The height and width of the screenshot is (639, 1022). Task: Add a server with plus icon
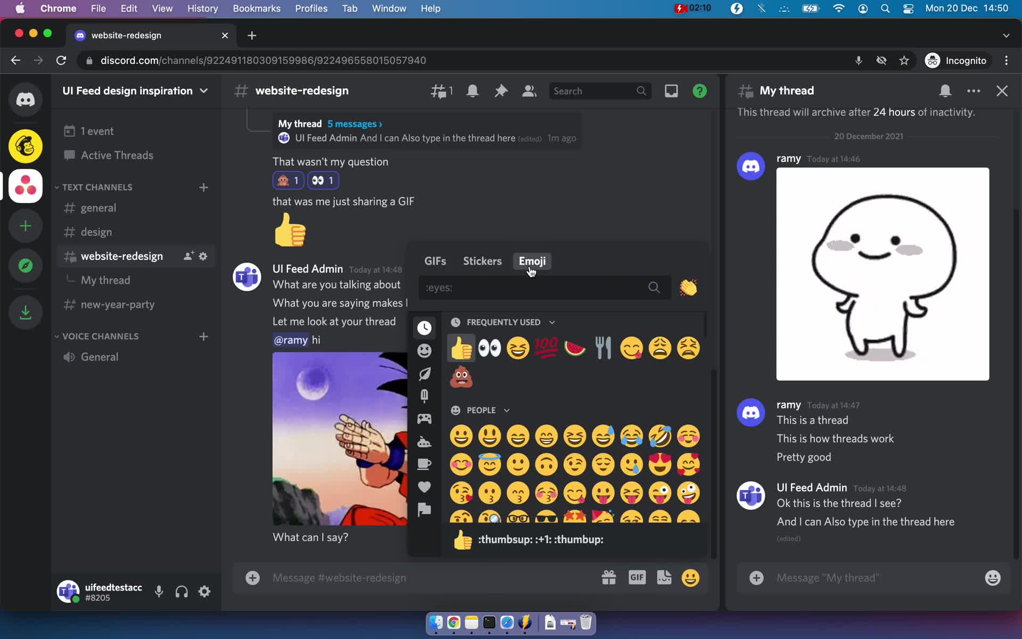coord(25,226)
